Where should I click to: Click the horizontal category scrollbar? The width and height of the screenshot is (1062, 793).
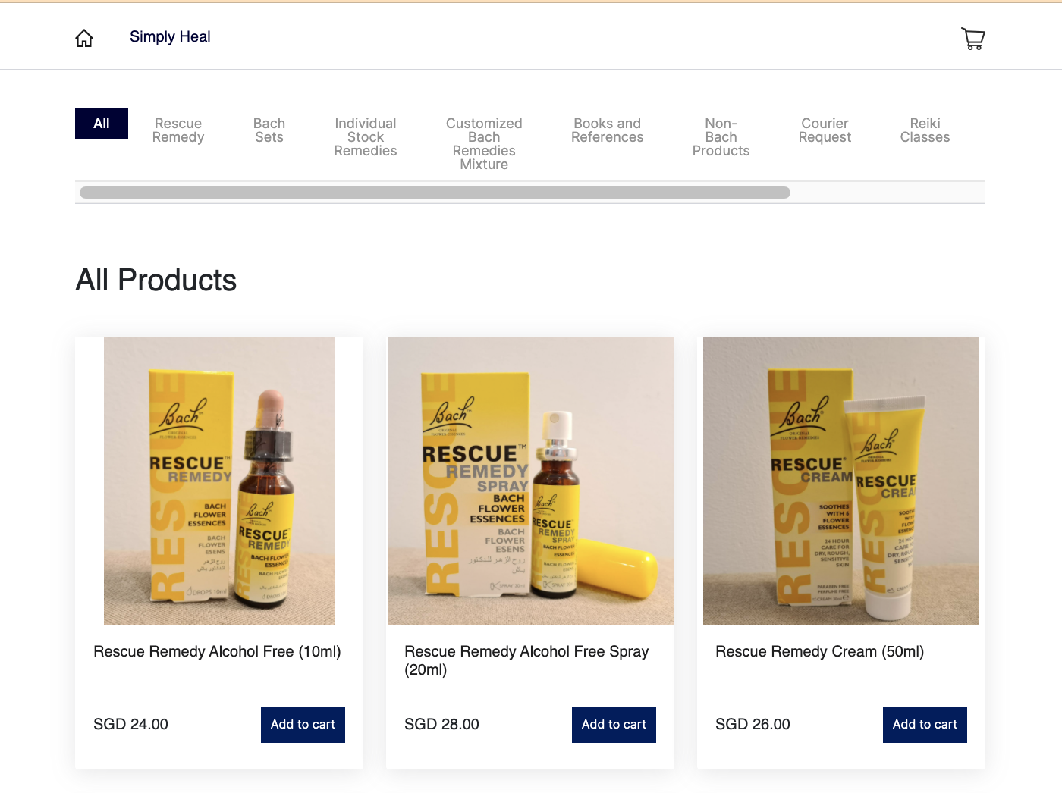(435, 193)
